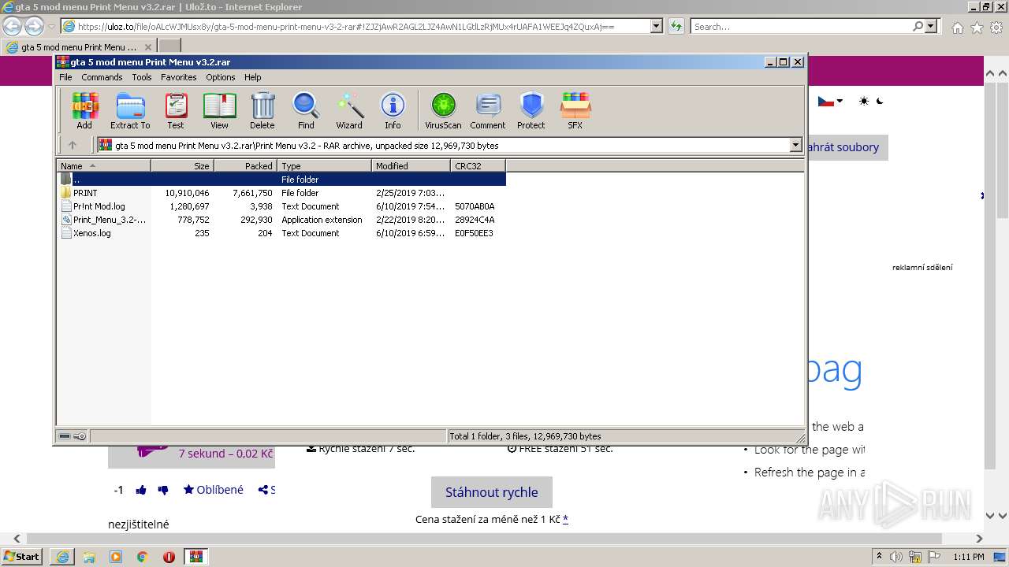The image size is (1009, 567).
Task: Open Chrome from the taskbar
Action: coord(142,557)
